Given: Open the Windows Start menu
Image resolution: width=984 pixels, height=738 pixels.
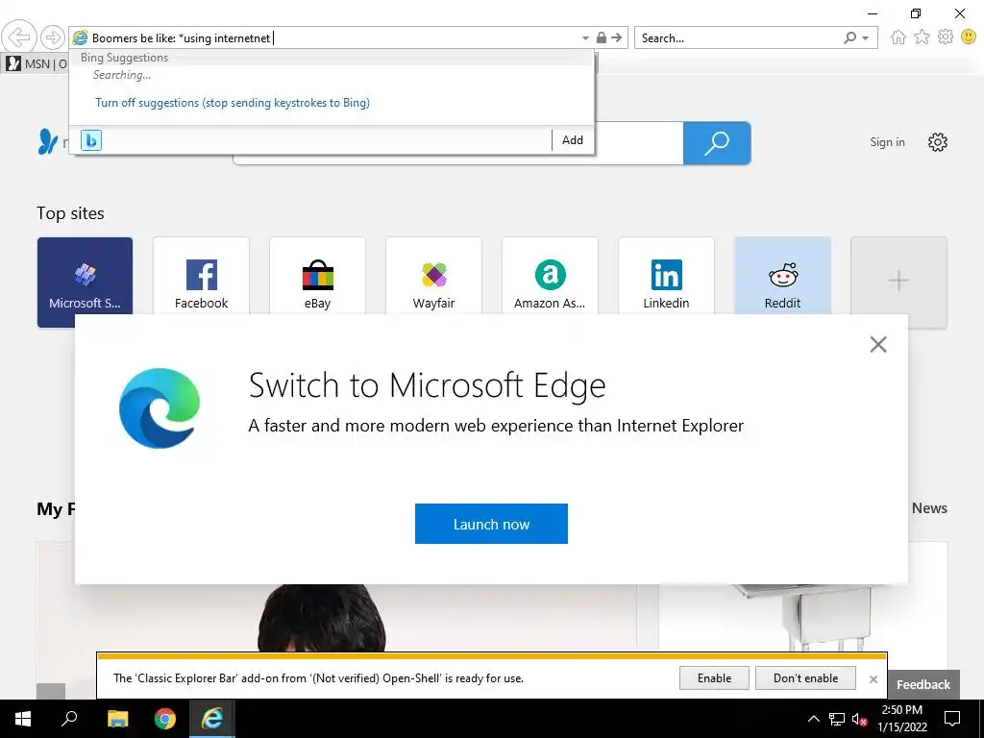Looking at the screenshot, I should 23,719.
